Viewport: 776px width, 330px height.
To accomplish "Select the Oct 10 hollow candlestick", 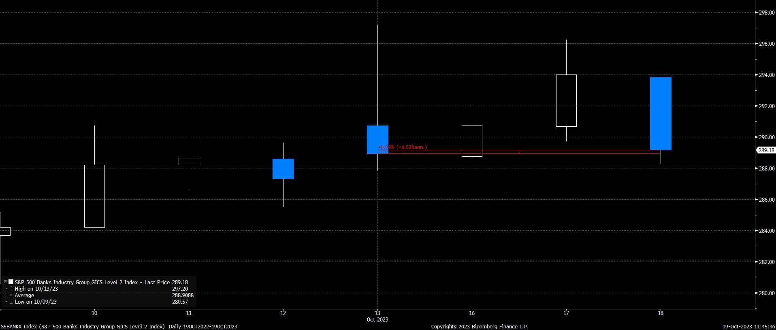I will tap(94, 196).
